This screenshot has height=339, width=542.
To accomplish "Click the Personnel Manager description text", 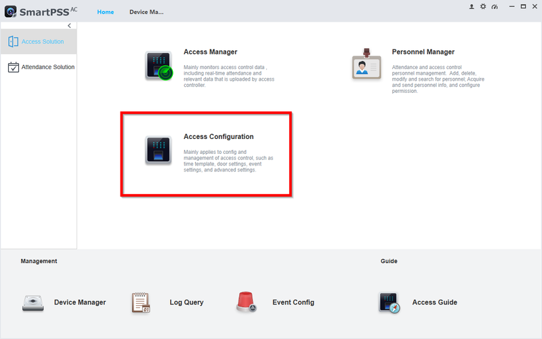I will click(x=438, y=79).
